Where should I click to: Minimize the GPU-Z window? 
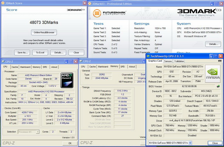click(x=212, y=56)
